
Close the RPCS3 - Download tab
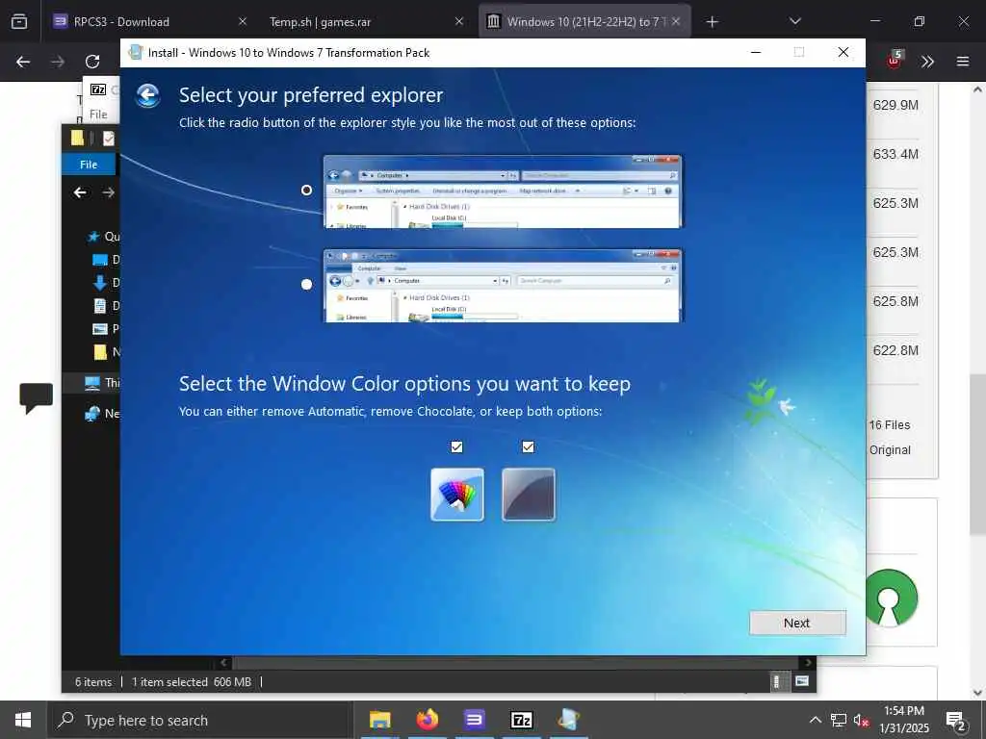point(243,21)
